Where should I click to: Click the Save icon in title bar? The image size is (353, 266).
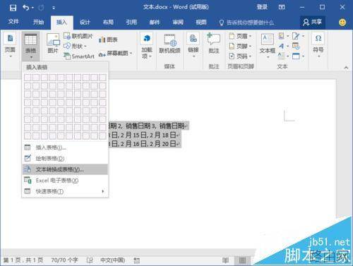pyautogui.click(x=13, y=8)
